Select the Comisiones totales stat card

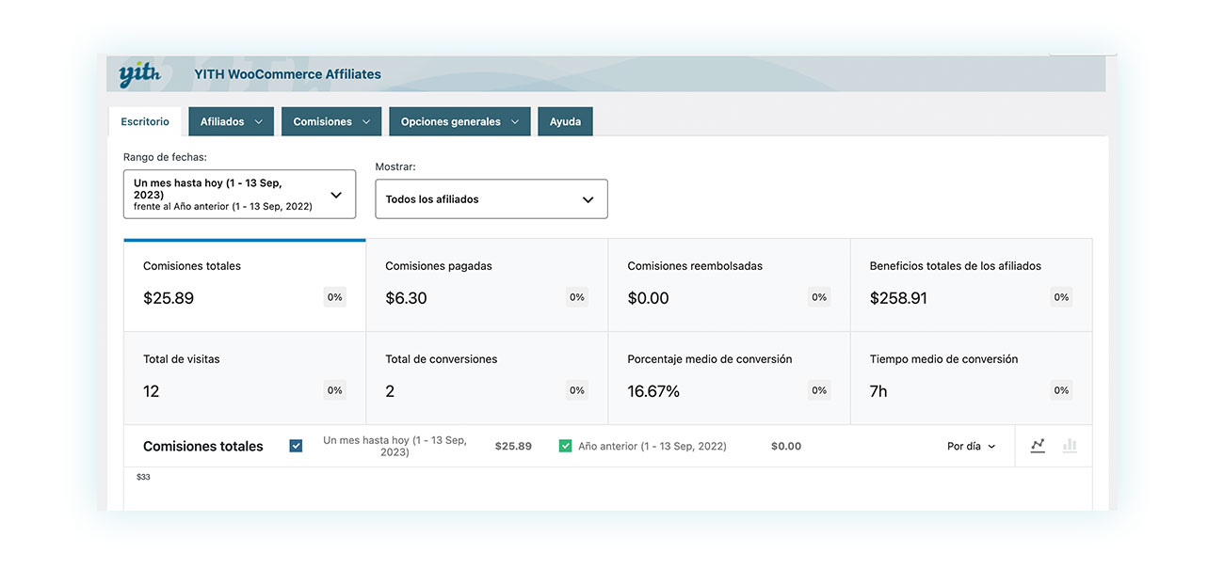coord(245,285)
